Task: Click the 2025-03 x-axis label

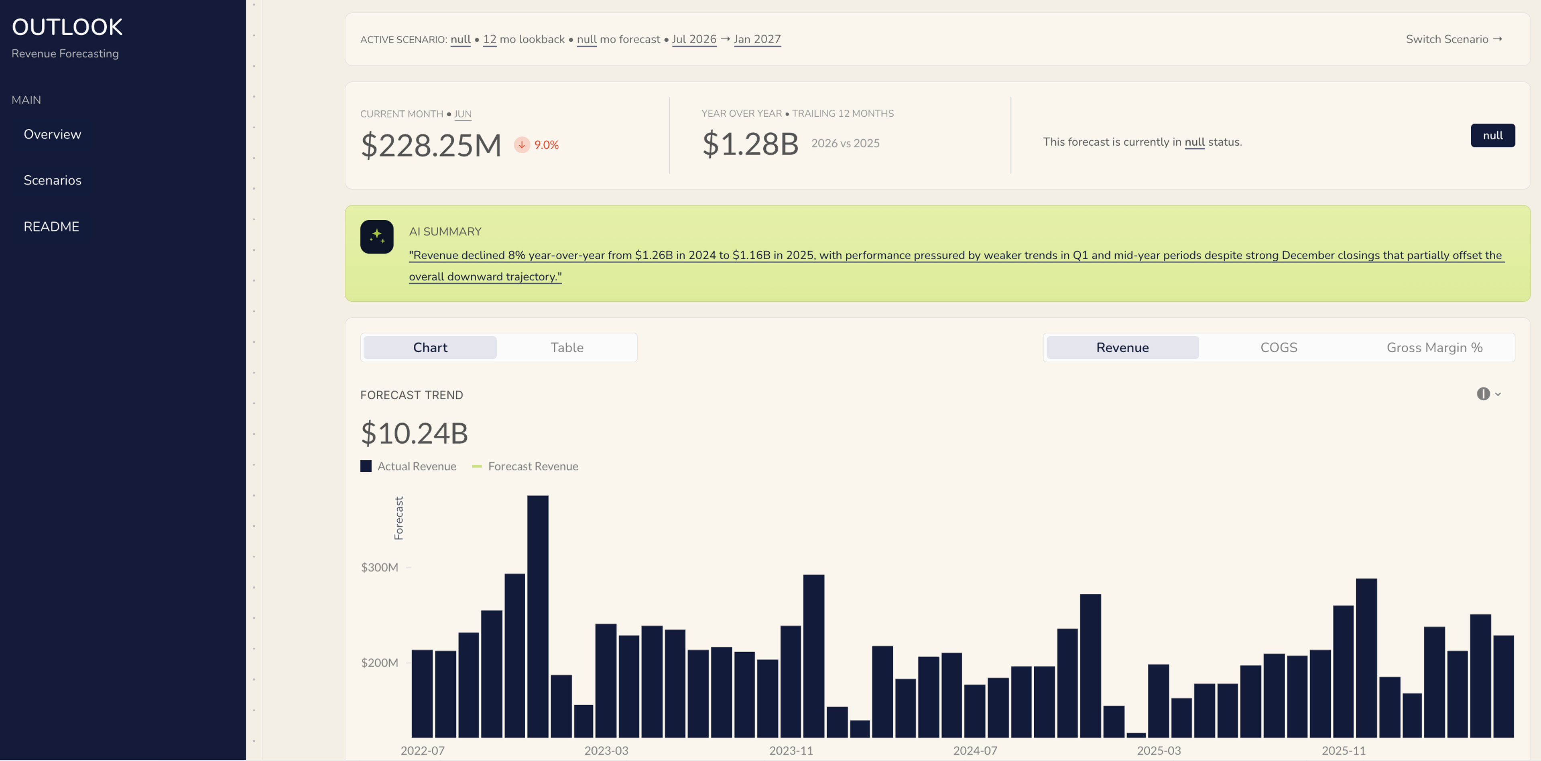Action: [x=1159, y=751]
